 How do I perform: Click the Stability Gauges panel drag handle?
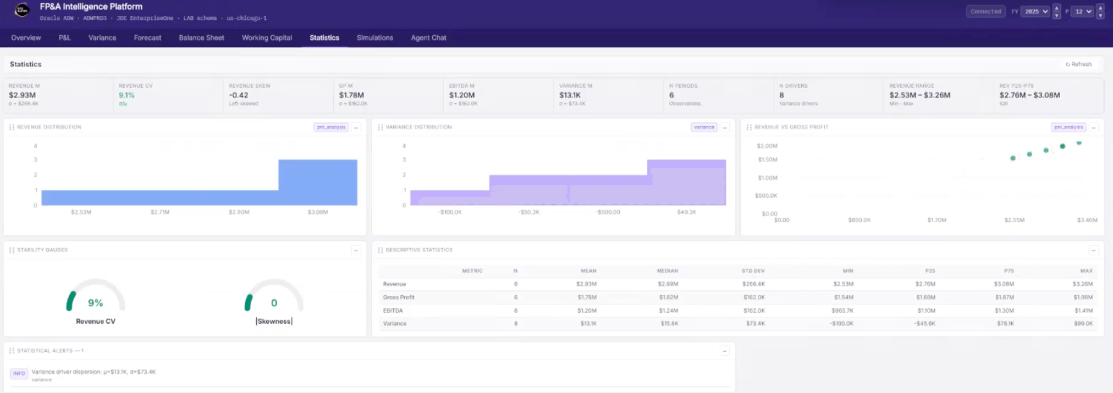(12, 250)
